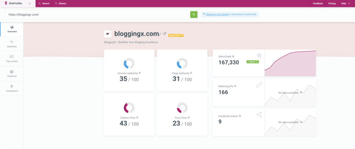Open Top content in the sidebar

pos(12,59)
